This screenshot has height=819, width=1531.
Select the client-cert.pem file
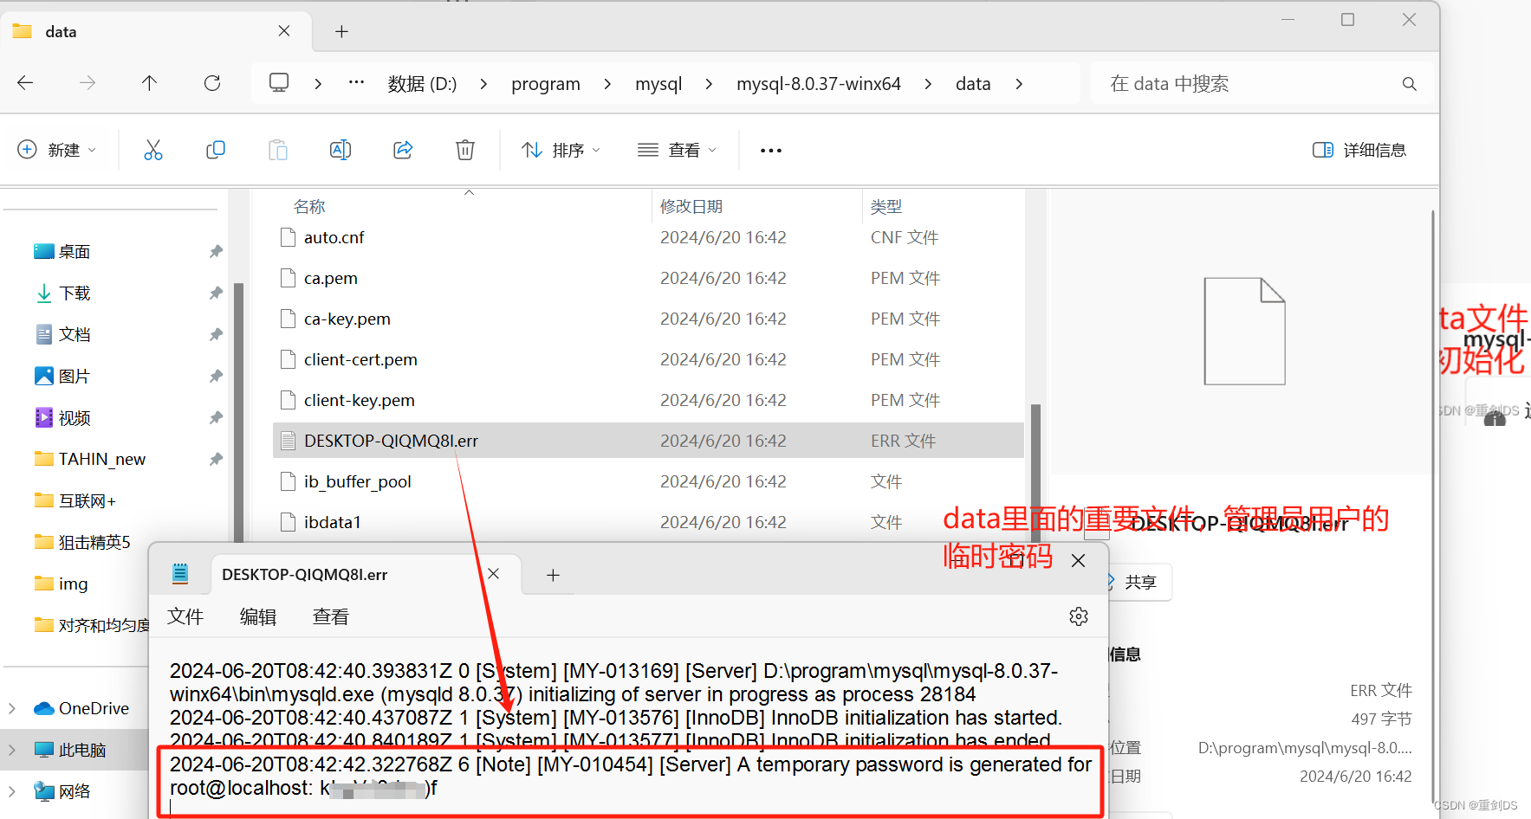click(x=648, y=359)
